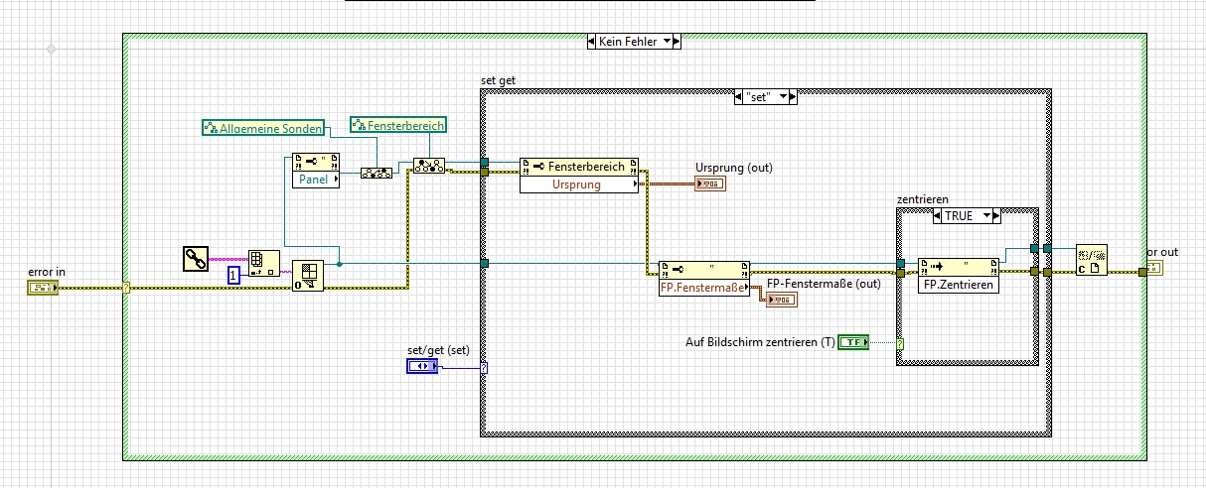Image resolution: width=1206 pixels, height=488 pixels.
Task: Go to previous case of TRUE structure
Action: (x=938, y=215)
